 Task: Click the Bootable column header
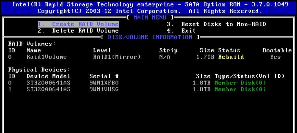coord(277,50)
